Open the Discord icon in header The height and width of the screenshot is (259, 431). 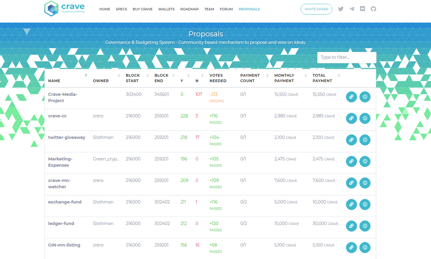click(363, 9)
